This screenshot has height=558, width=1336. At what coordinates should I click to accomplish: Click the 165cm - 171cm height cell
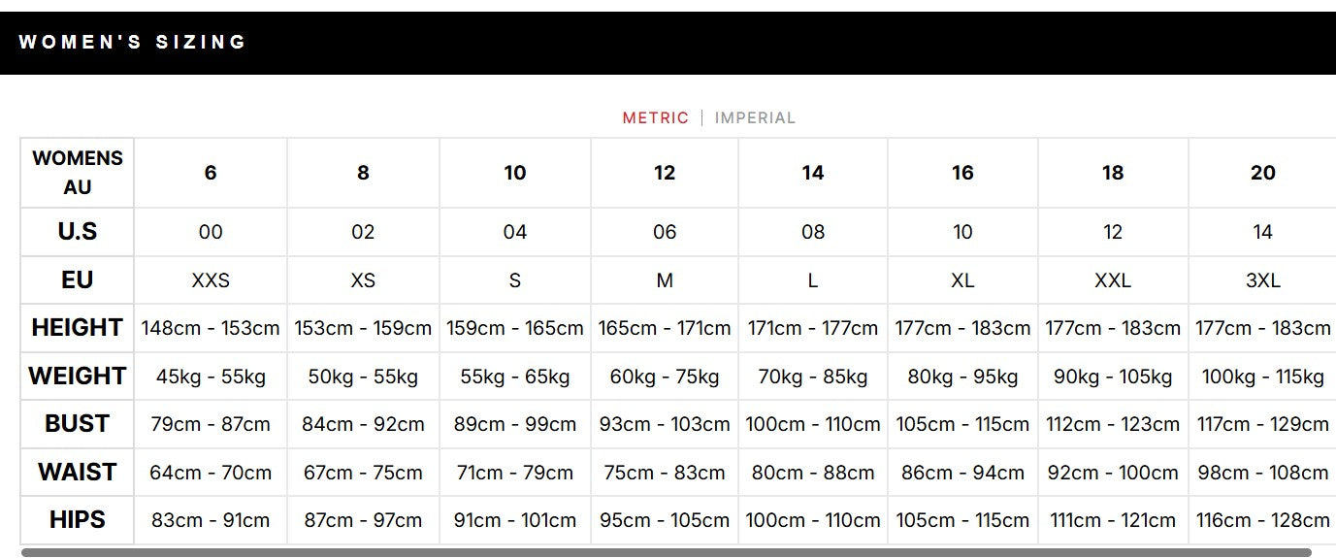665,328
